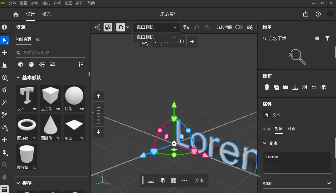
Task: Filter assets by models cube icon
Action: pos(21,64)
